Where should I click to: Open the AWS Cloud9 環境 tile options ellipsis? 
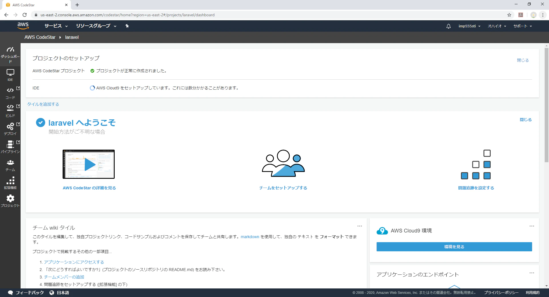coord(532,226)
